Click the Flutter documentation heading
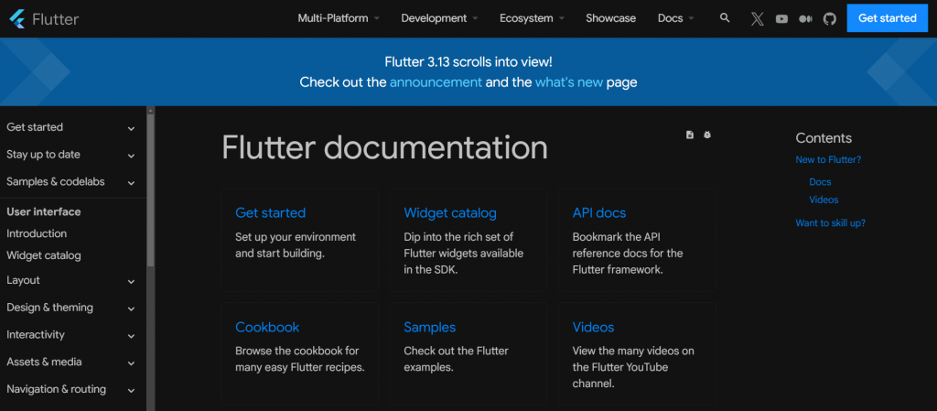Viewport: 937px width, 411px height. 384,147
